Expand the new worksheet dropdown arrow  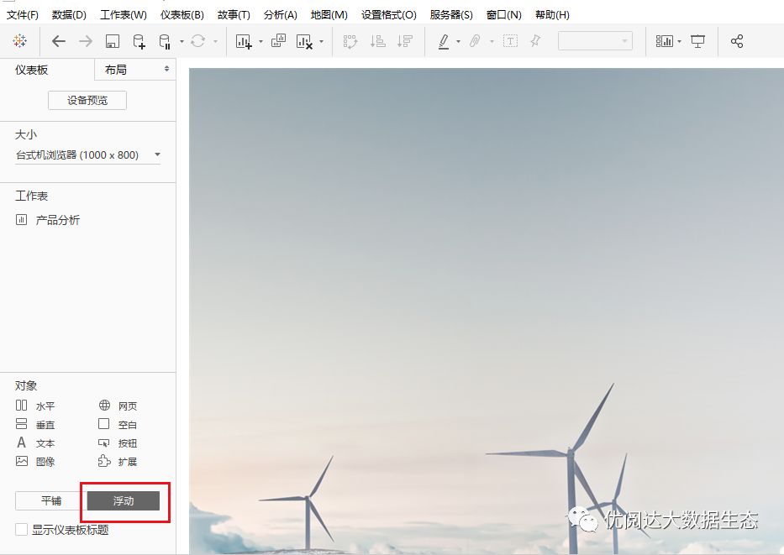pos(260,41)
